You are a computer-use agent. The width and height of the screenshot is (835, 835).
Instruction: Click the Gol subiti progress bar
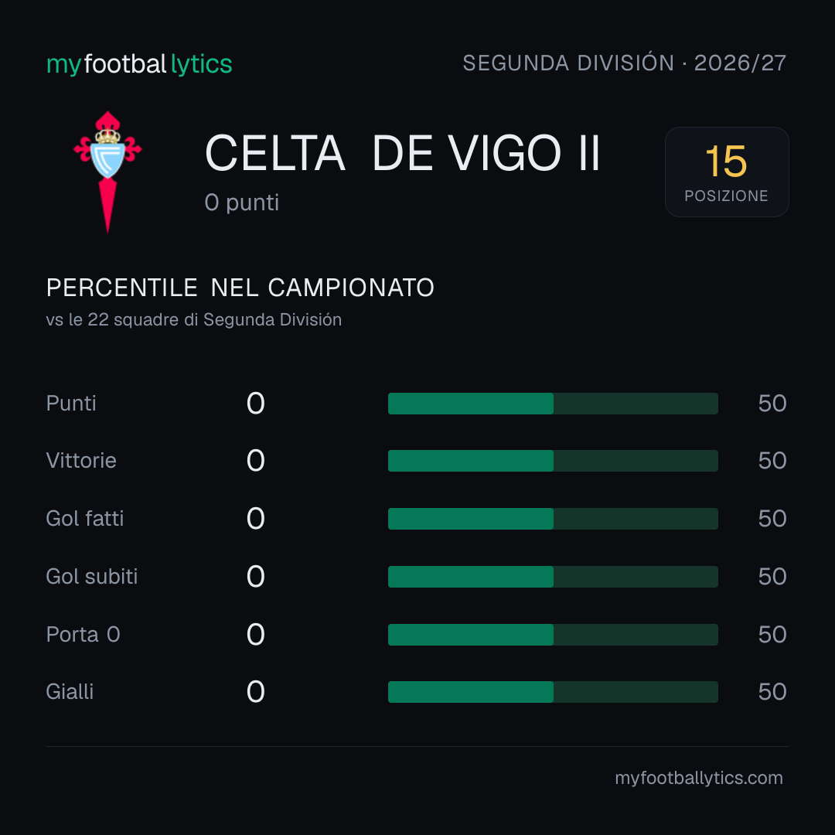tap(553, 577)
